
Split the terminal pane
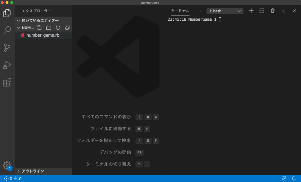(x=262, y=11)
